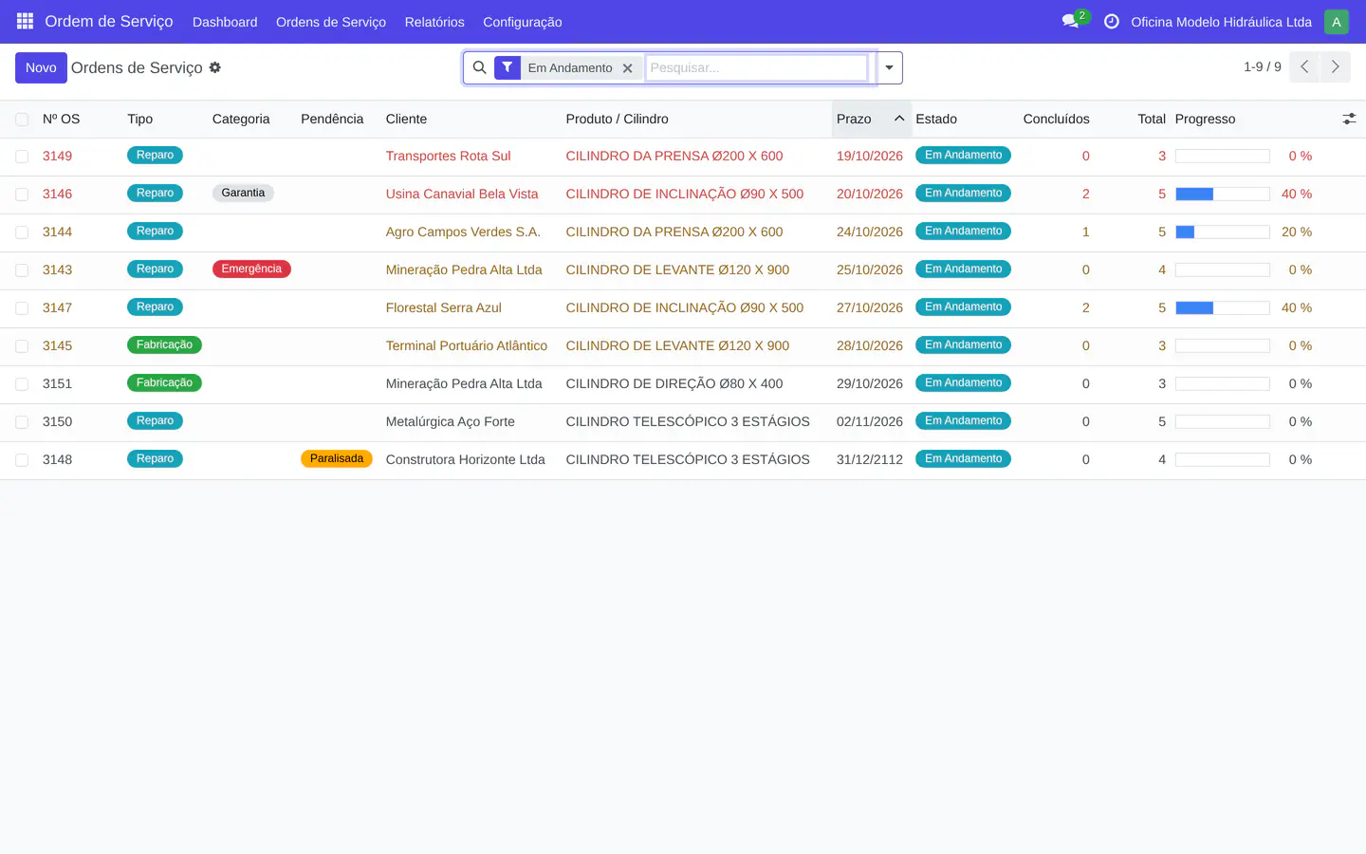Go to previous page of records
Image resolution: width=1366 pixels, height=854 pixels.
pyautogui.click(x=1304, y=66)
